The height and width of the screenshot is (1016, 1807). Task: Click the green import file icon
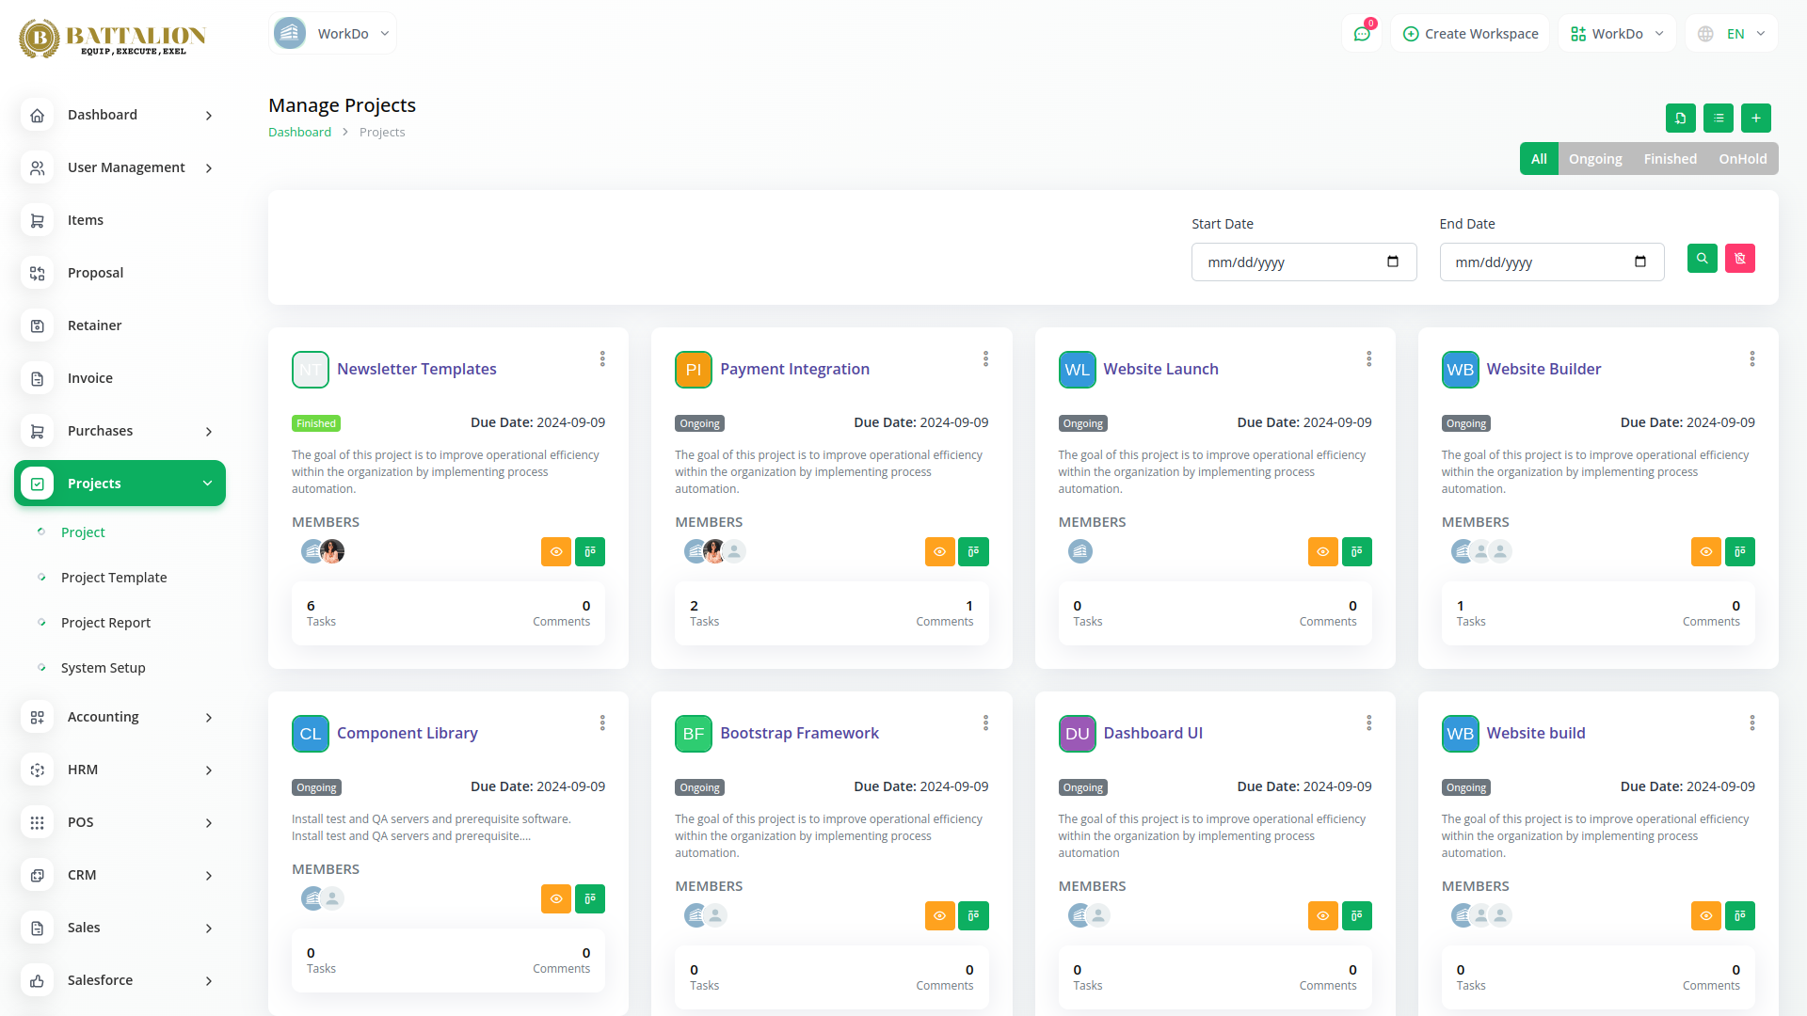click(1680, 119)
